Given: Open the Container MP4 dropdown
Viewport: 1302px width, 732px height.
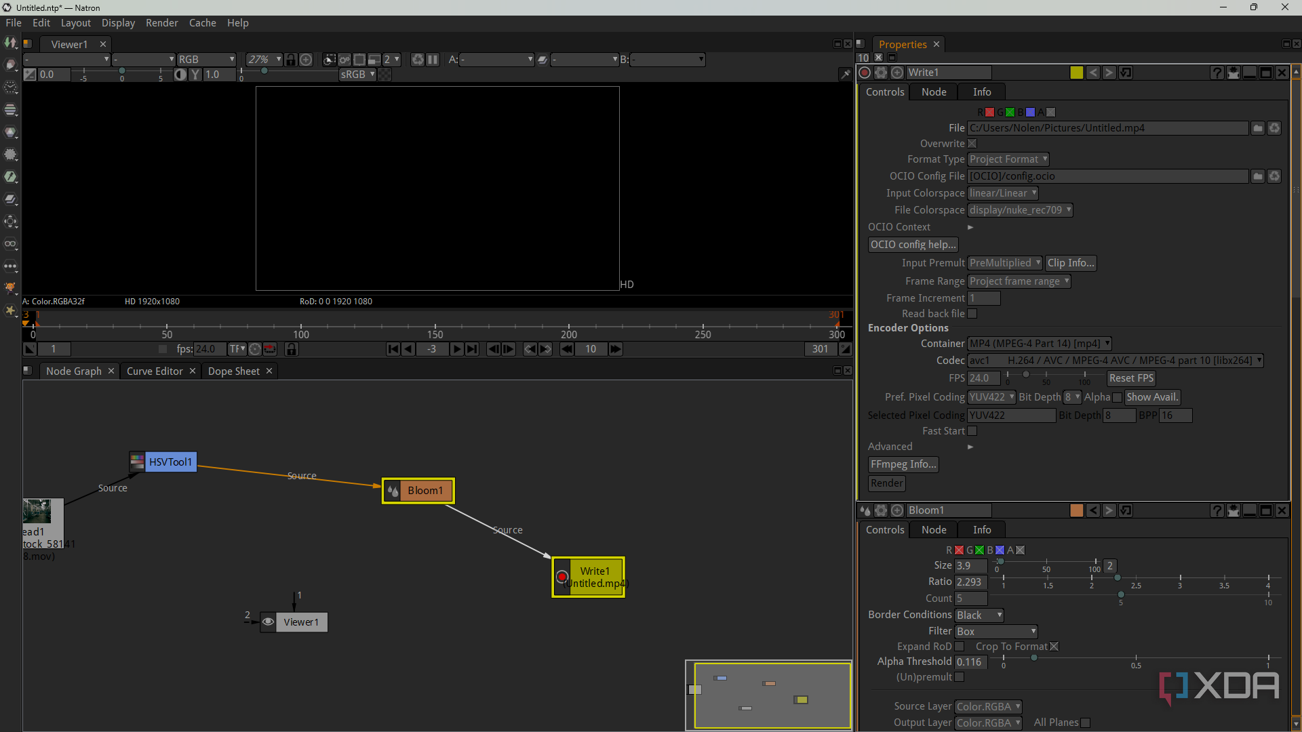Looking at the screenshot, I should tap(1040, 344).
